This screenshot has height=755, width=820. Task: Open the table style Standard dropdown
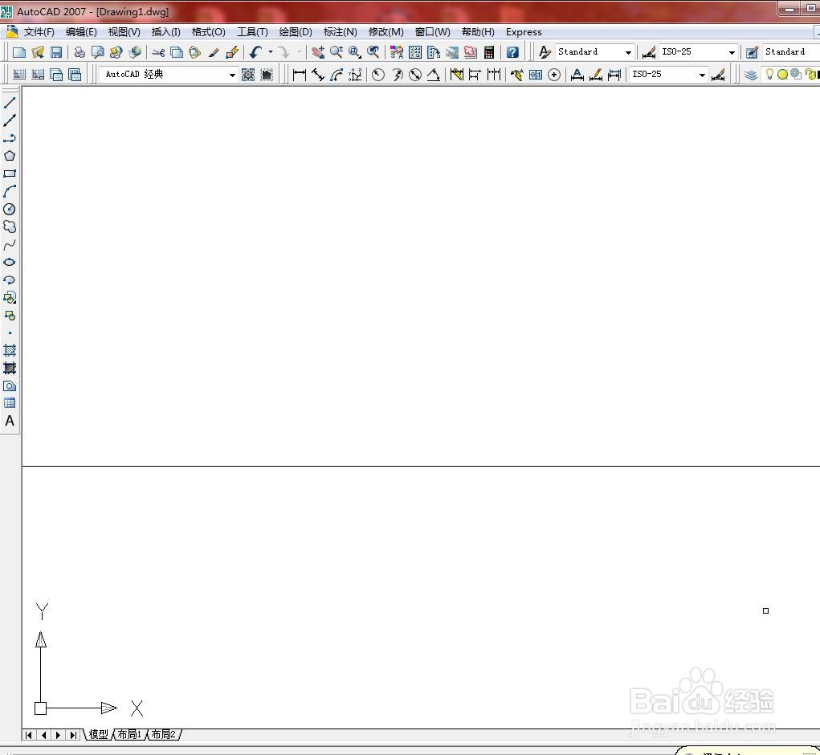791,51
